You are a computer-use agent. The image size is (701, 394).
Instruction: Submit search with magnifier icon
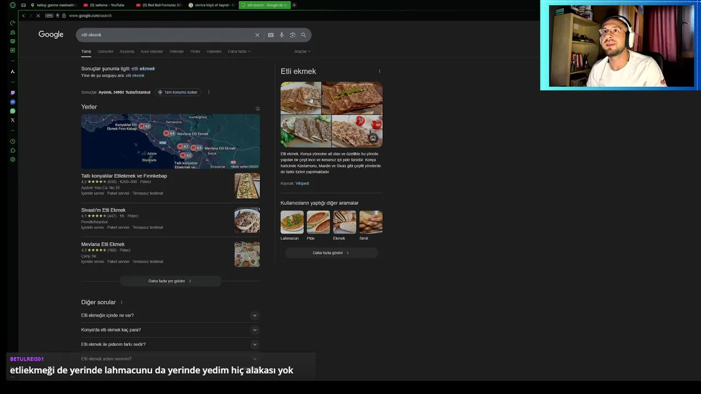tap(303, 35)
